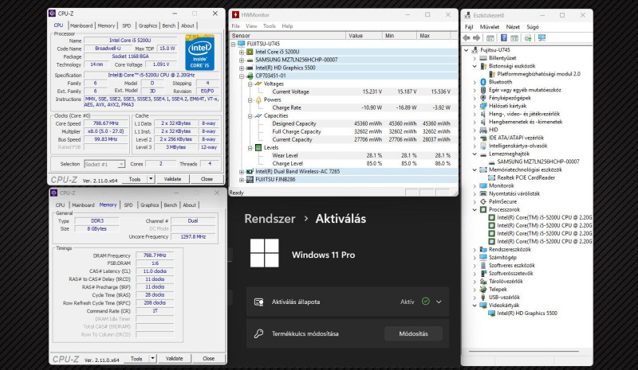Click Back arrow in Eszközkezelő toolbar
The height and width of the screenshot is (370, 638).
[x=467, y=37]
